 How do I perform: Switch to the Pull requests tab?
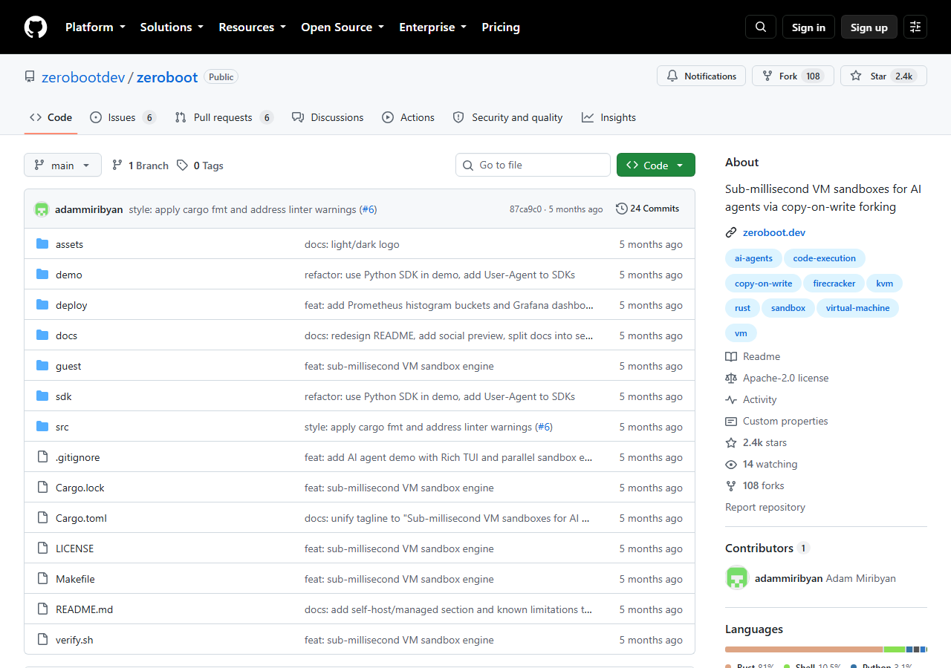pos(224,117)
